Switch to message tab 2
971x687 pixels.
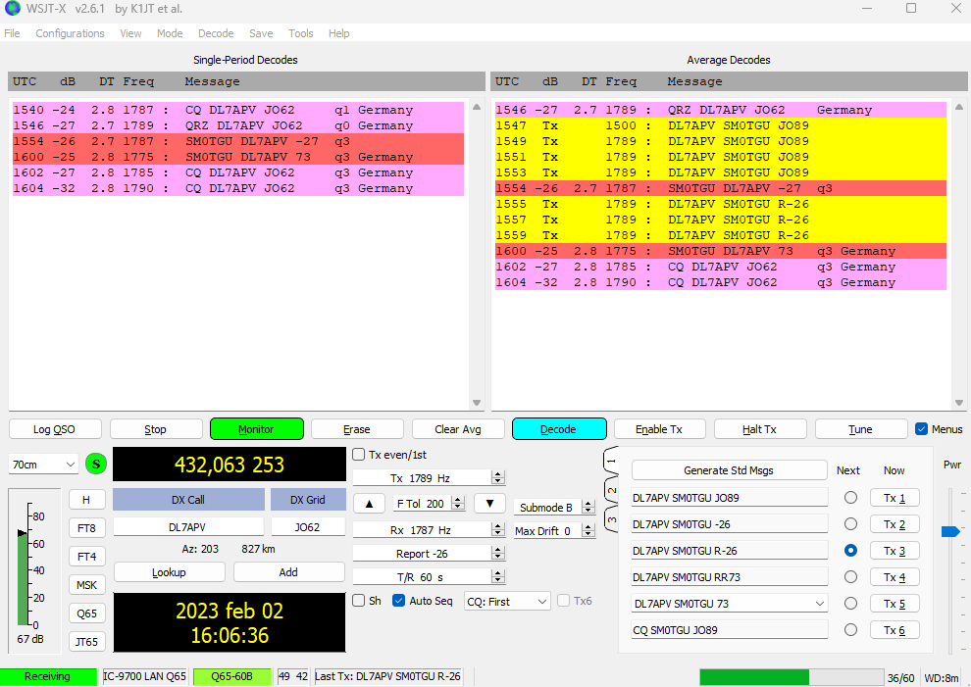coord(611,490)
